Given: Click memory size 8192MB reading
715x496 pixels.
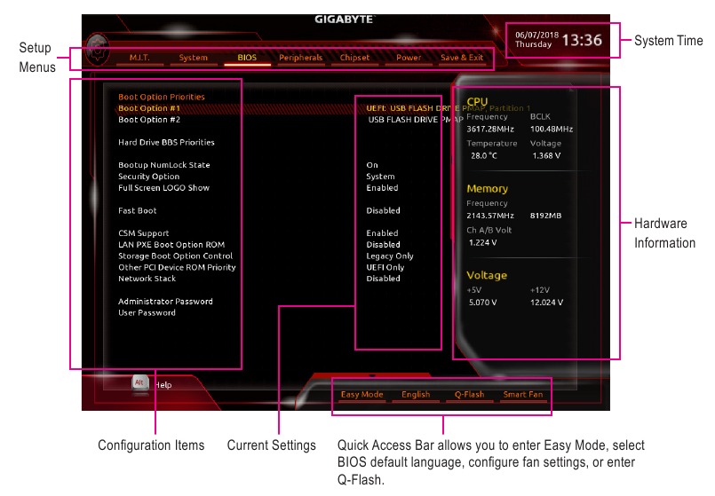Looking at the screenshot, I should point(546,216).
